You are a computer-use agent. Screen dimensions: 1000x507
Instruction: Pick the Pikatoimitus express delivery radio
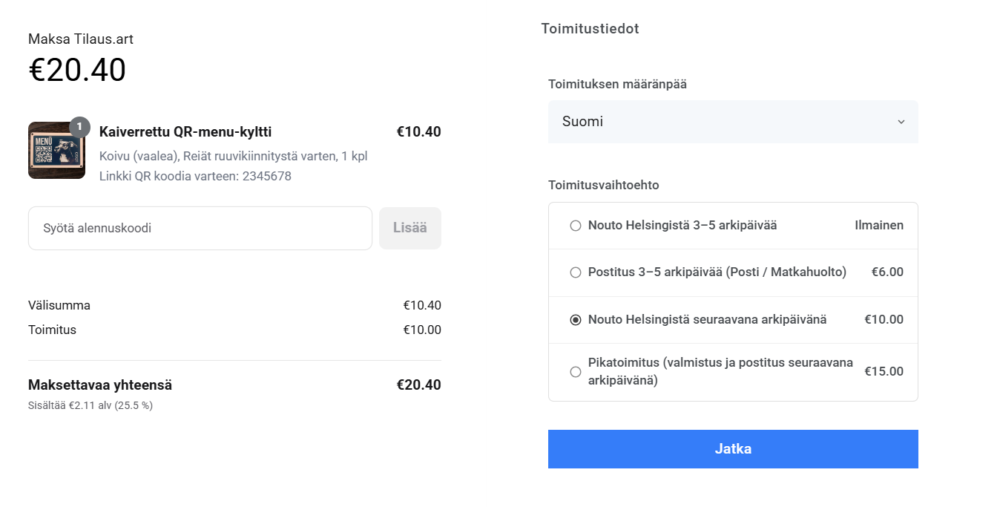coord(576,372)
